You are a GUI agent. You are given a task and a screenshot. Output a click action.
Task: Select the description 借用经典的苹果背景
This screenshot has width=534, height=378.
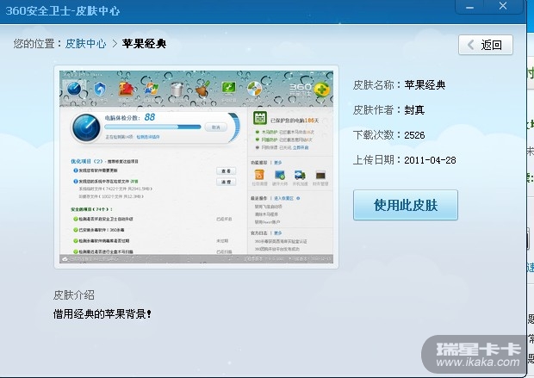[102, 313]
